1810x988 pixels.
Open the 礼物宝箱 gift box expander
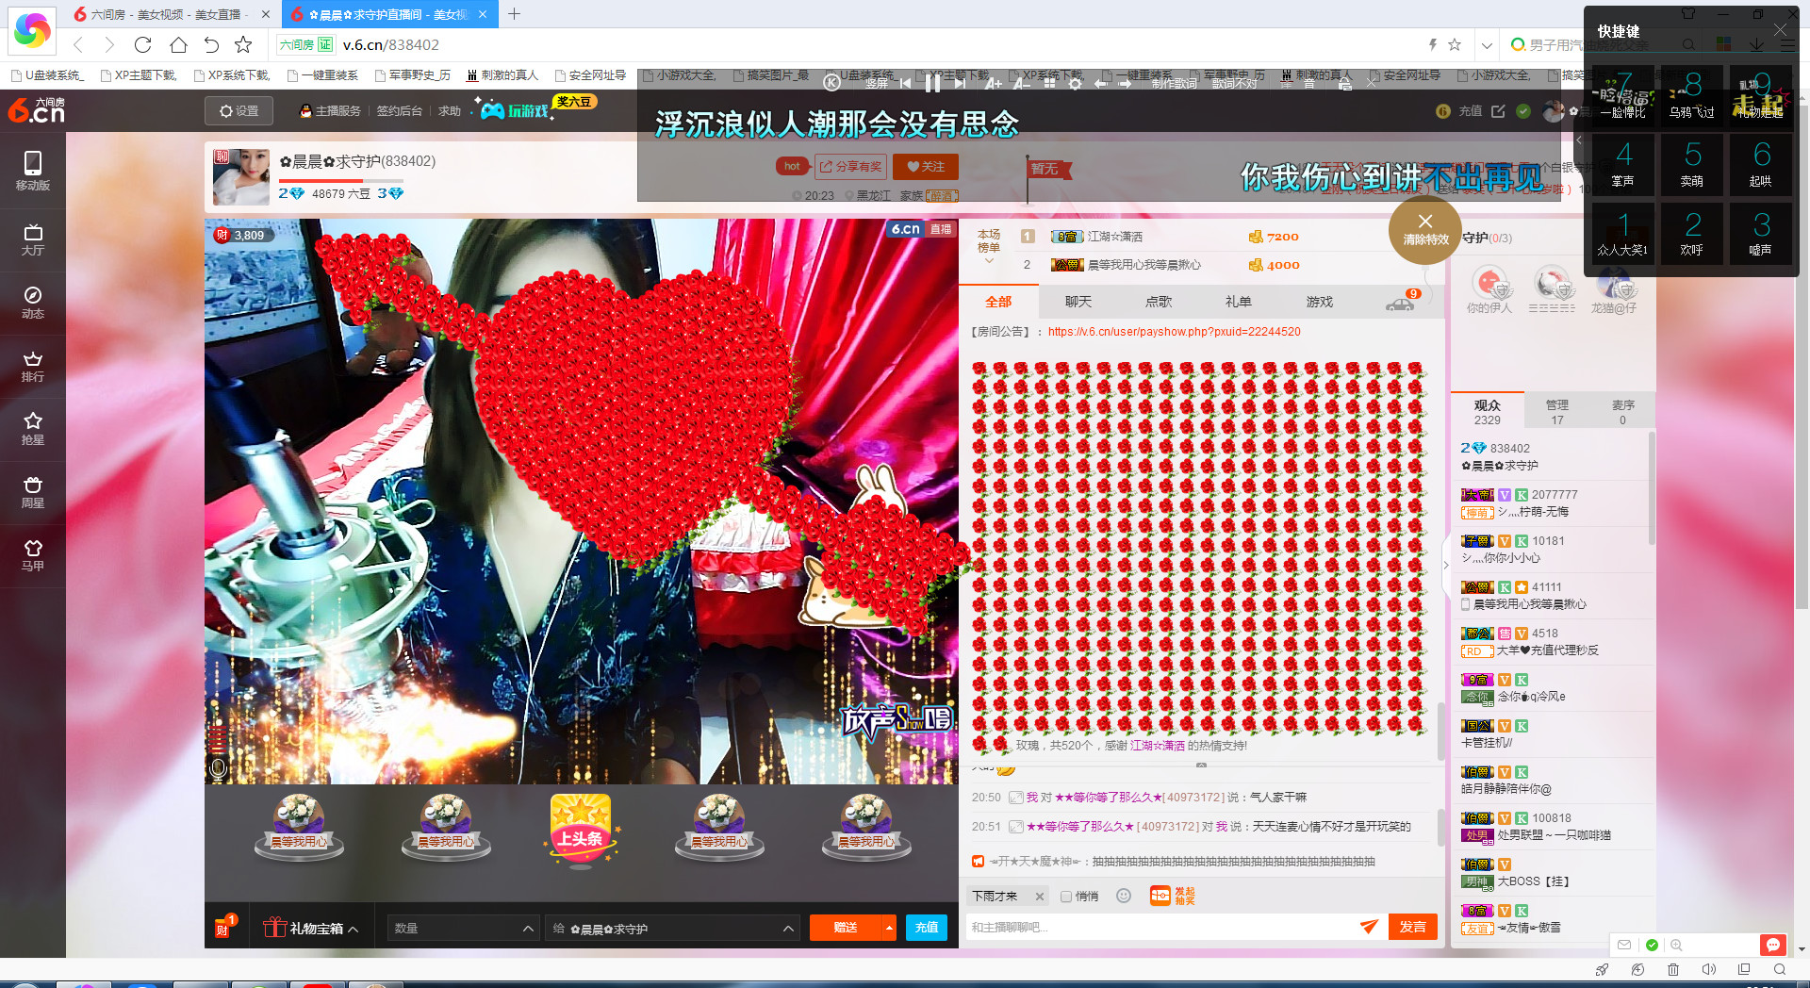click(x=312, y=928)
